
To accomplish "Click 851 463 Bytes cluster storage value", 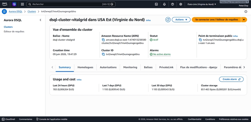I will click(x=221, y=89).
